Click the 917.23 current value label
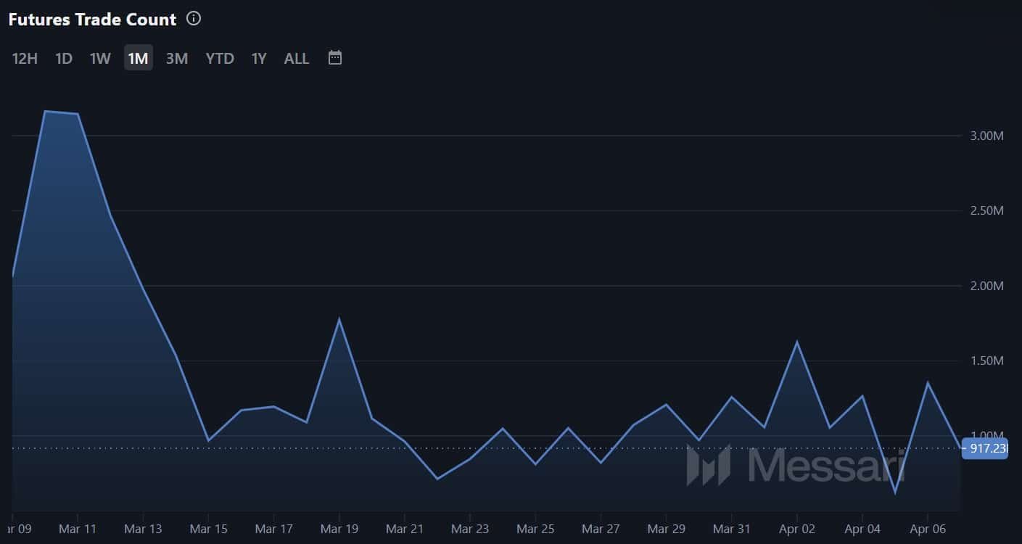Image resolution: width=1022 pixels, height=544 pixels. click(985, 448)
